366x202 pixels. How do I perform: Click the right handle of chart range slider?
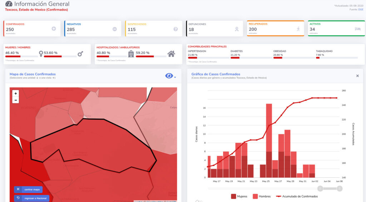coord(340,188)
